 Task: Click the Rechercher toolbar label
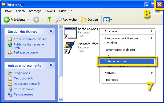pos(70,20)
